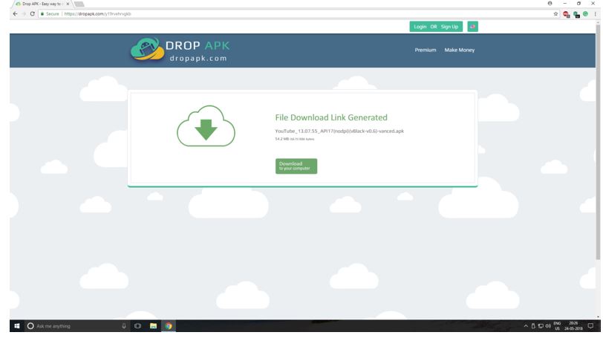Image resolution: width=603 pixels, height=338 pixels.
Task: Click the Secure padlock site info icon
Action: pyautogui.click(x=42, y=14)
